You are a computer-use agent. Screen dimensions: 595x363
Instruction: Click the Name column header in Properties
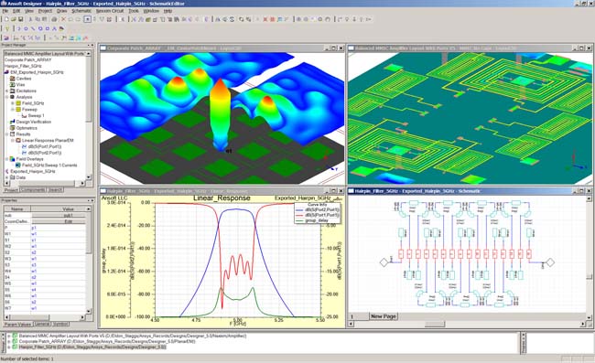tap(17, 208)
